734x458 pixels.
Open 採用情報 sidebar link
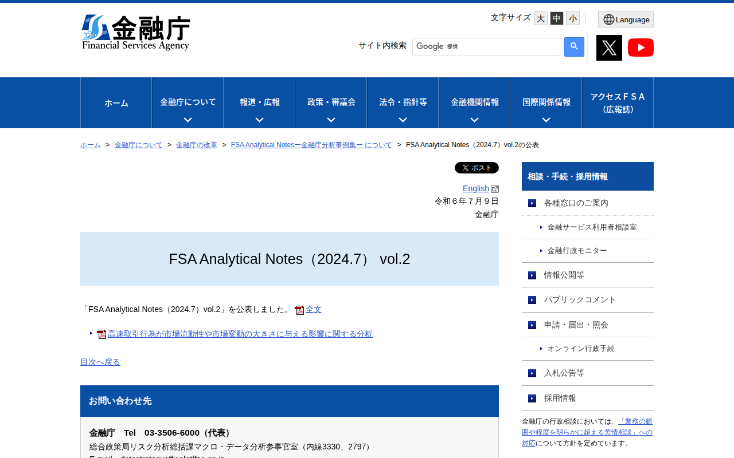pos(560,398)
